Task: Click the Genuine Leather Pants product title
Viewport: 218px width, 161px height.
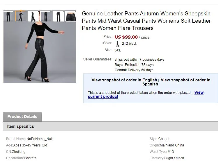Action: coord(146,21)
